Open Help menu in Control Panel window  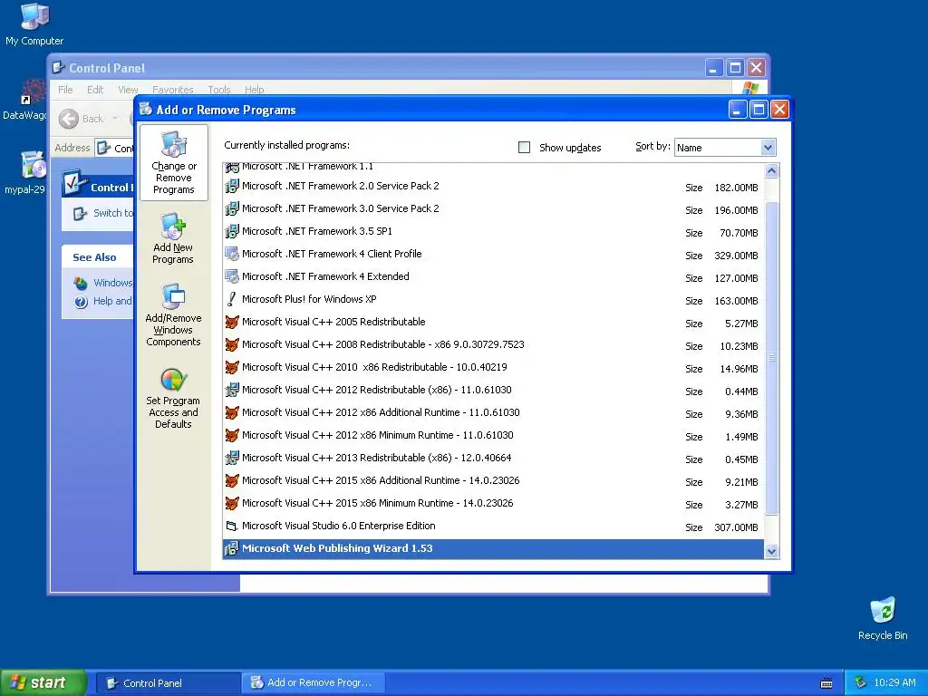pos(254,90)
